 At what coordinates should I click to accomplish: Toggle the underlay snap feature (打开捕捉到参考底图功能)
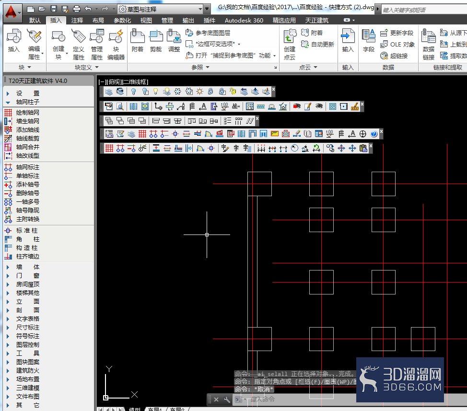228,56
